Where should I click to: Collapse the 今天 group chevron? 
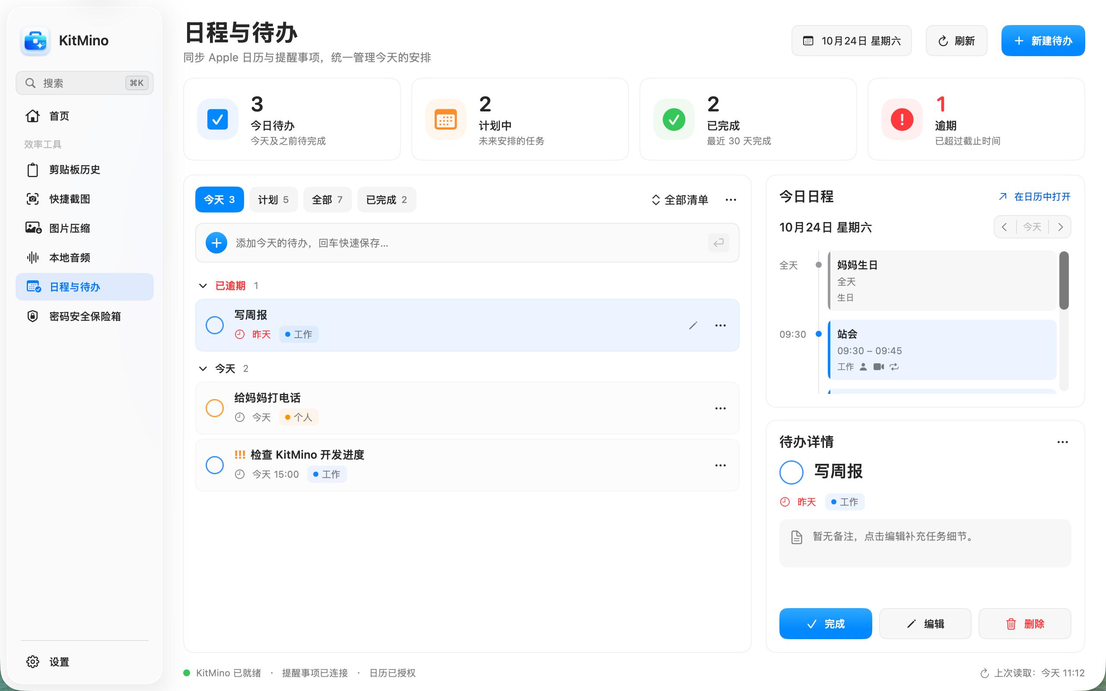coord(203,369)
